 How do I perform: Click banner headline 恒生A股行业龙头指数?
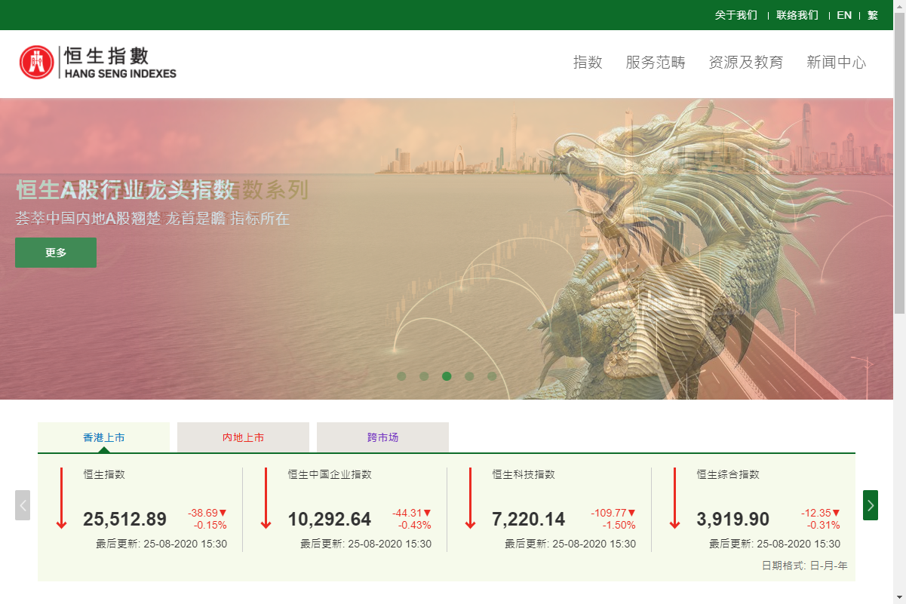(125, 189)
